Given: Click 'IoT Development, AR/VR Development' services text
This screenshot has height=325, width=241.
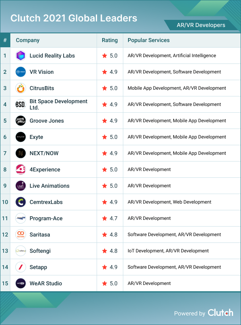Looking at the screenshot, I should coord(168,251).
